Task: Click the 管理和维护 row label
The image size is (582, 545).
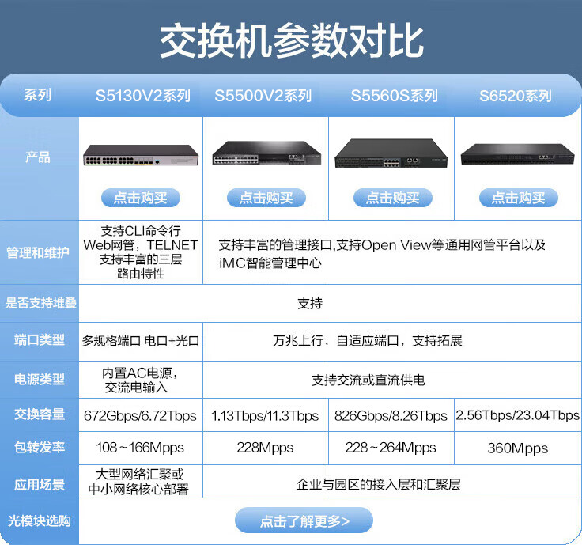Action: (x=38, y=253)
